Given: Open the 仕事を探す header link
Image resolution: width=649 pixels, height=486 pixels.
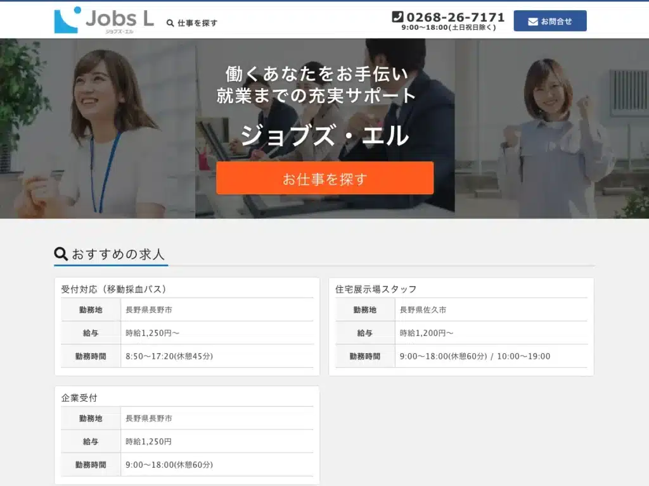Looking at the screenshot, I should tap(192, 23).
